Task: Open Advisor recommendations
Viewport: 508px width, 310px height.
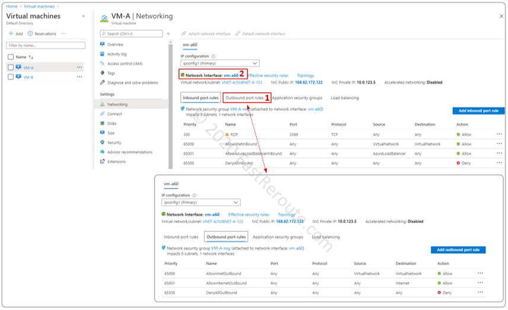Action: pyautogui.click(x=129, y=152)
